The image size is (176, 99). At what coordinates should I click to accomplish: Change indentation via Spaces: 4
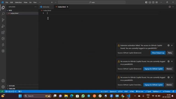click(x=113, y=91)
